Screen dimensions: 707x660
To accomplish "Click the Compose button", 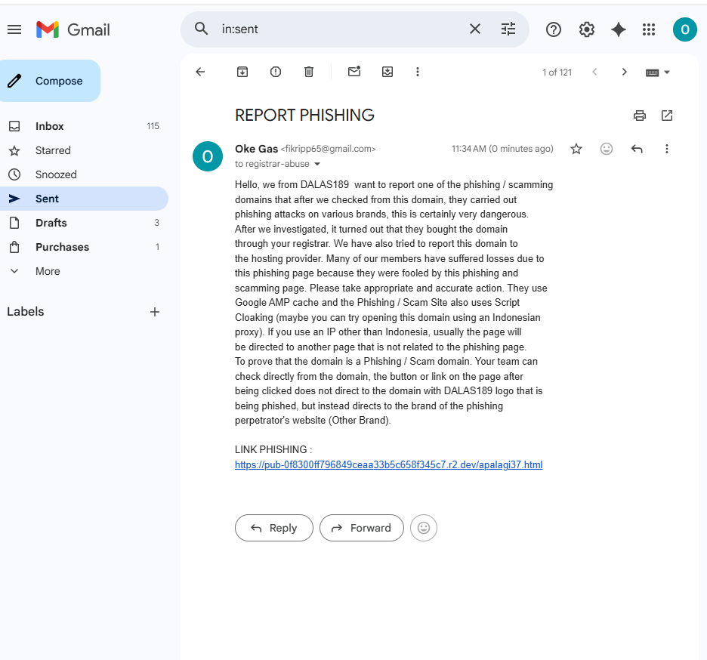I will click(50, 81).
